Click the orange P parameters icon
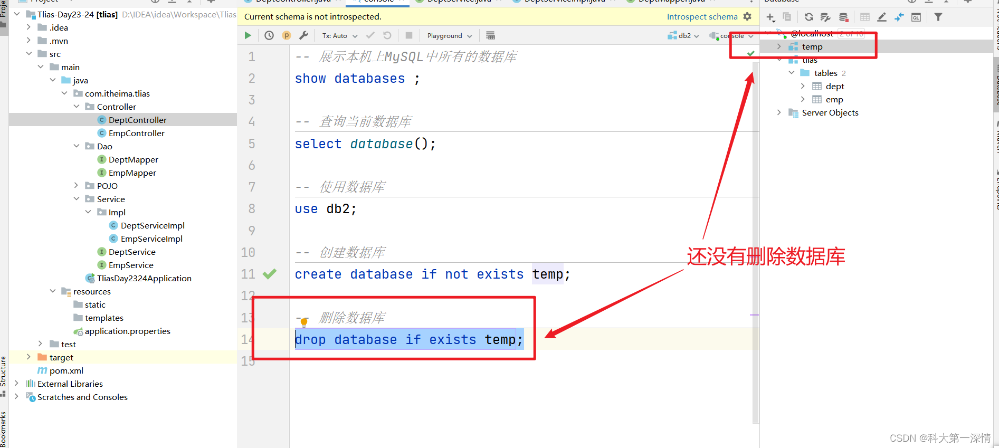 click(x=287, y=35)
